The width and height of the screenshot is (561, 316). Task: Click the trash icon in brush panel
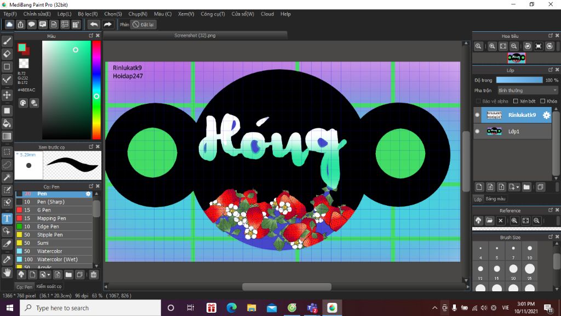[x=93, y=275]
